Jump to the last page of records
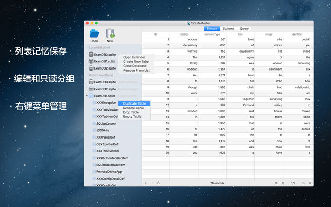The height and width of the screenshot is (207, 331). (x=310, y=183)
